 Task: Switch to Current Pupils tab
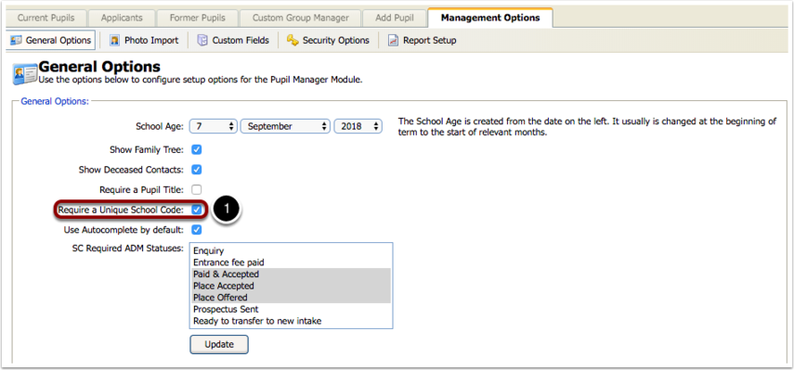coord(46,18)
